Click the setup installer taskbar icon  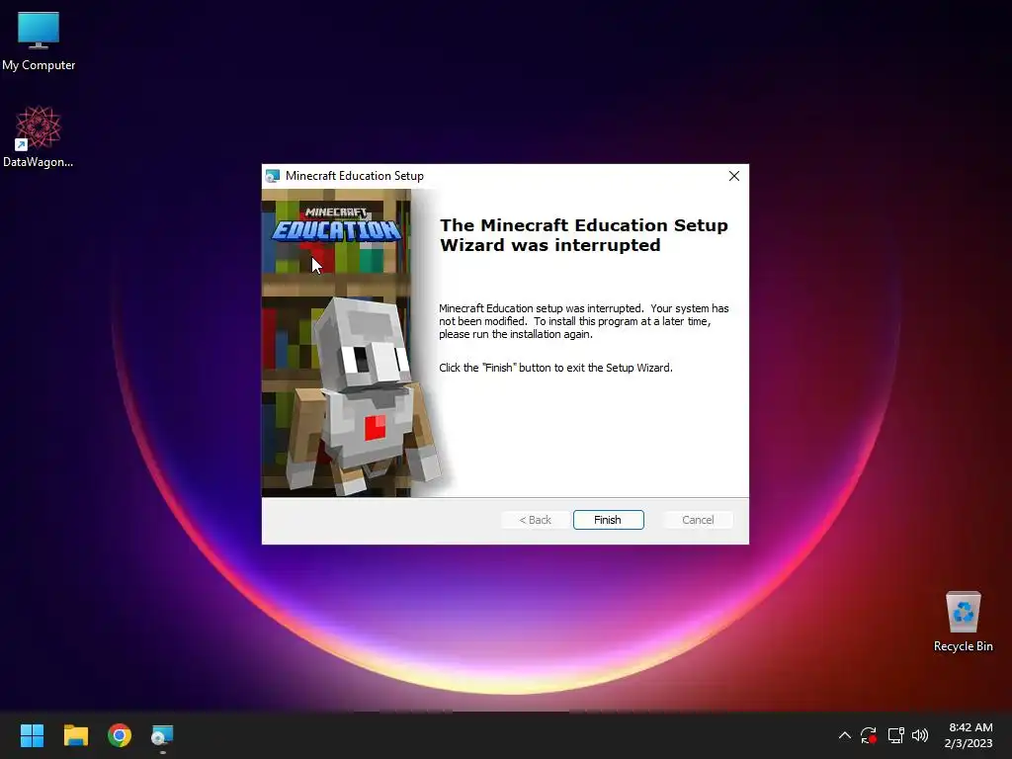click(163, 735)
